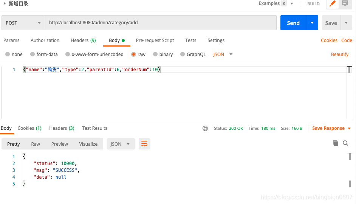Open the Pre-request Script tab

click(x=155, y=40)
